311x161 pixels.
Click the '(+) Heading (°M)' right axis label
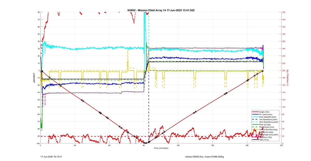pyautogui.click(x=288, y=78)
